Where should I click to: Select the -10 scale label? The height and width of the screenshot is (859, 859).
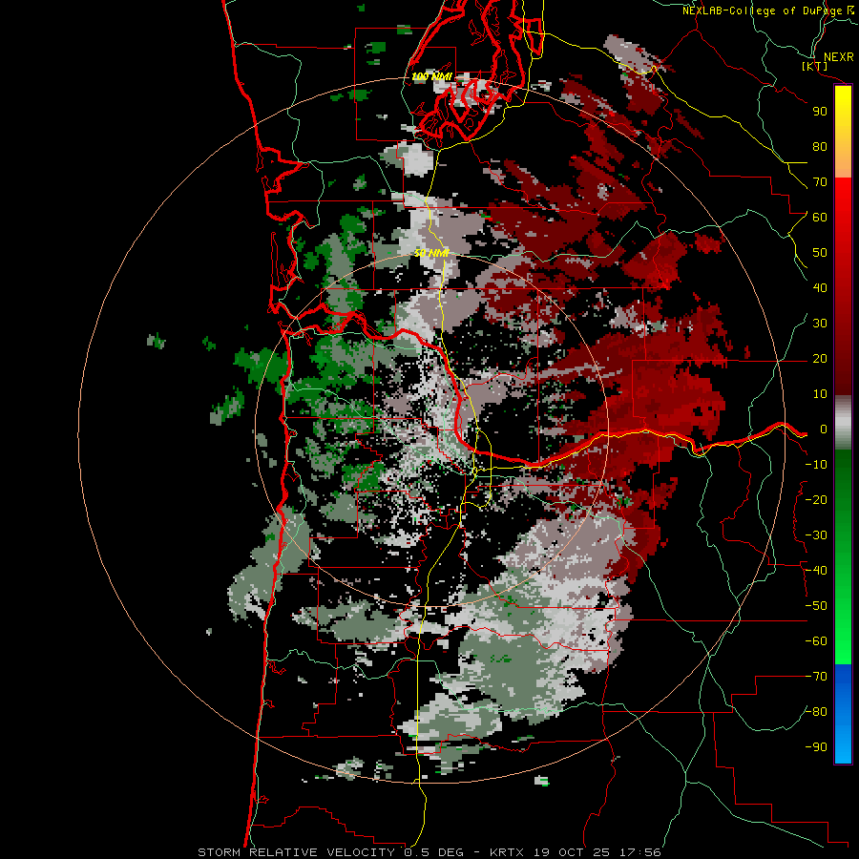pos(816,465)
